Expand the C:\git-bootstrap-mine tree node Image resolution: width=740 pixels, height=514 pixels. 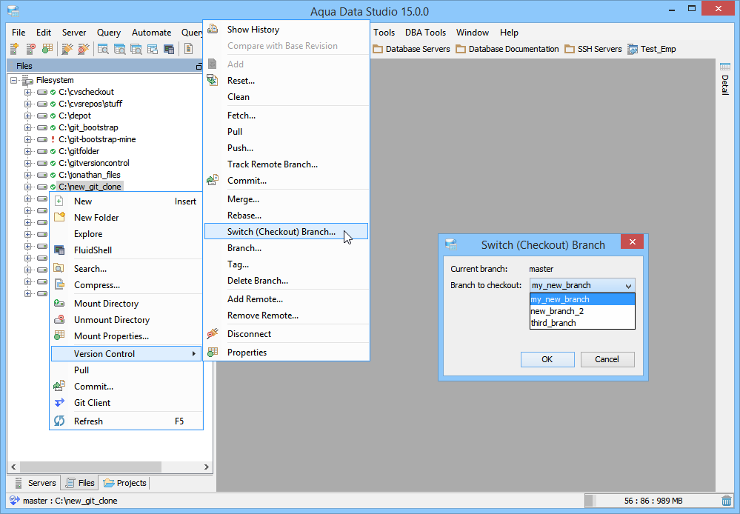coord(28,139)
